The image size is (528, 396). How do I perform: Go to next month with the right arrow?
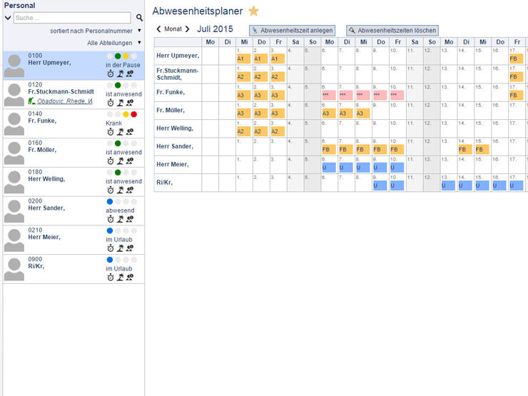(x=188, y=30)
